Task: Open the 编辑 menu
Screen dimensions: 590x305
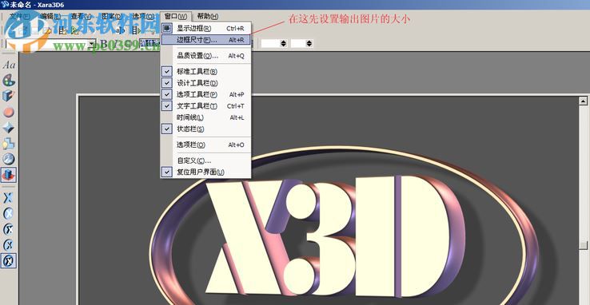Action: click(50, 16)
